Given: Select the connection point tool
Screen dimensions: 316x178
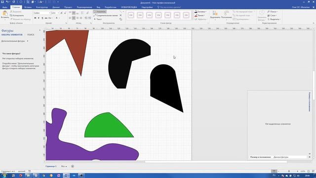Looking at the screenshot, I should click(120, 19).
